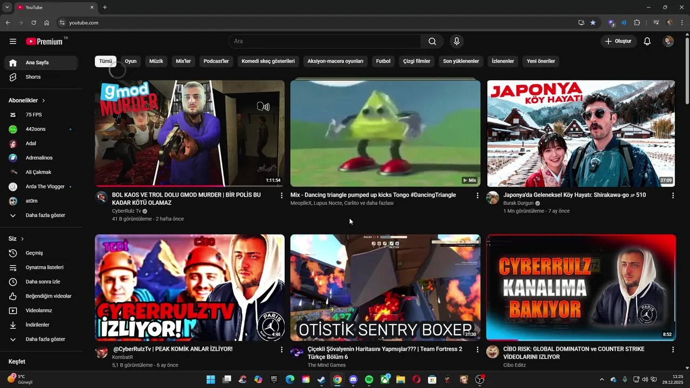
Task: Focus the Ara search field
Action: pos(325,41)
